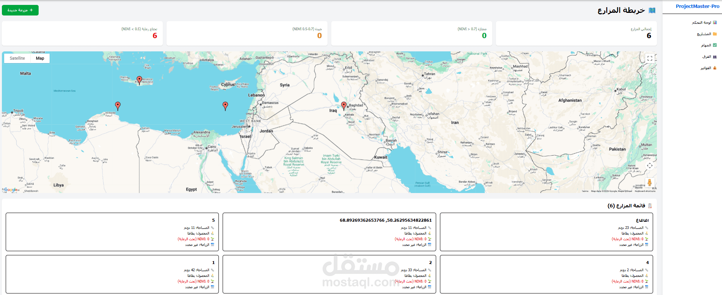
Task: Open the اغاغاع farm card
Action: [x=546, y=232]
